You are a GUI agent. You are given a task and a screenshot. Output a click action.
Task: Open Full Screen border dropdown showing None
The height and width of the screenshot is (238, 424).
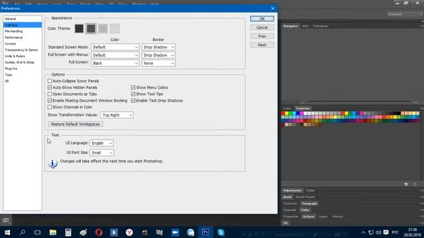pyautogui.click(x=158, y=63)
